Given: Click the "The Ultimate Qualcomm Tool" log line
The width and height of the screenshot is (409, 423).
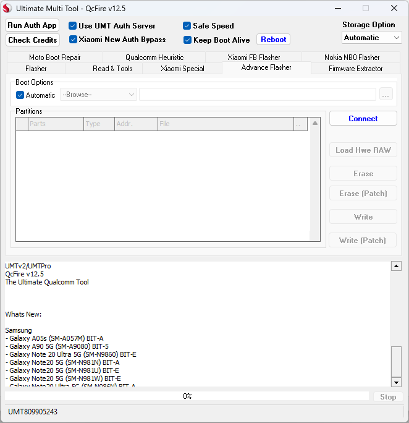Looking at the screenshot, I should [x=47, y=282].
